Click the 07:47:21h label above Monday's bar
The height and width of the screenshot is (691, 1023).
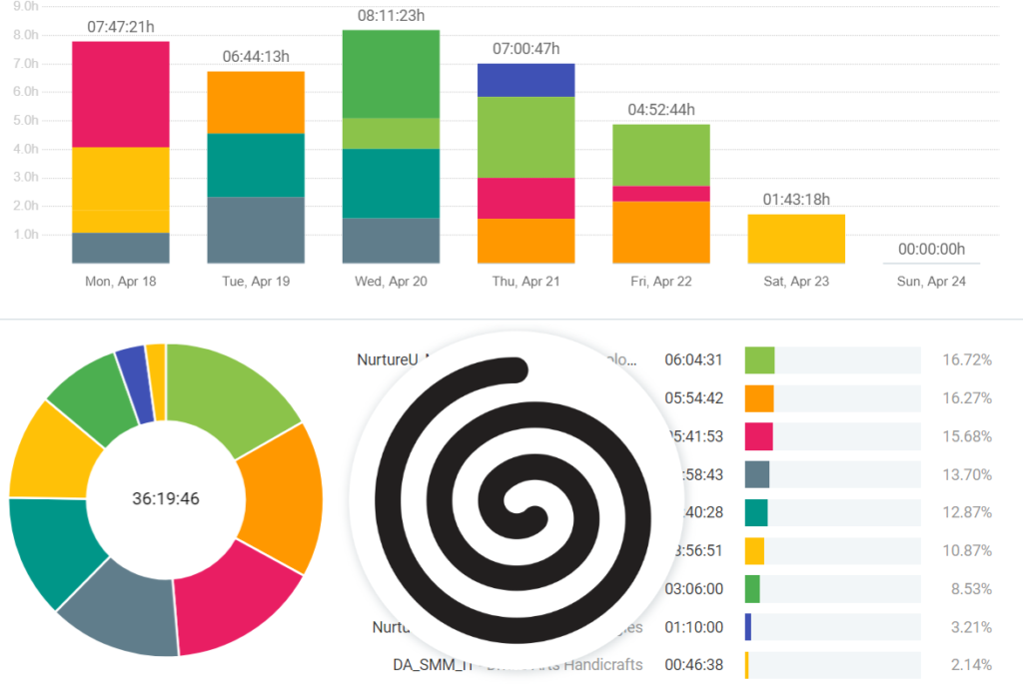(120, 27)
